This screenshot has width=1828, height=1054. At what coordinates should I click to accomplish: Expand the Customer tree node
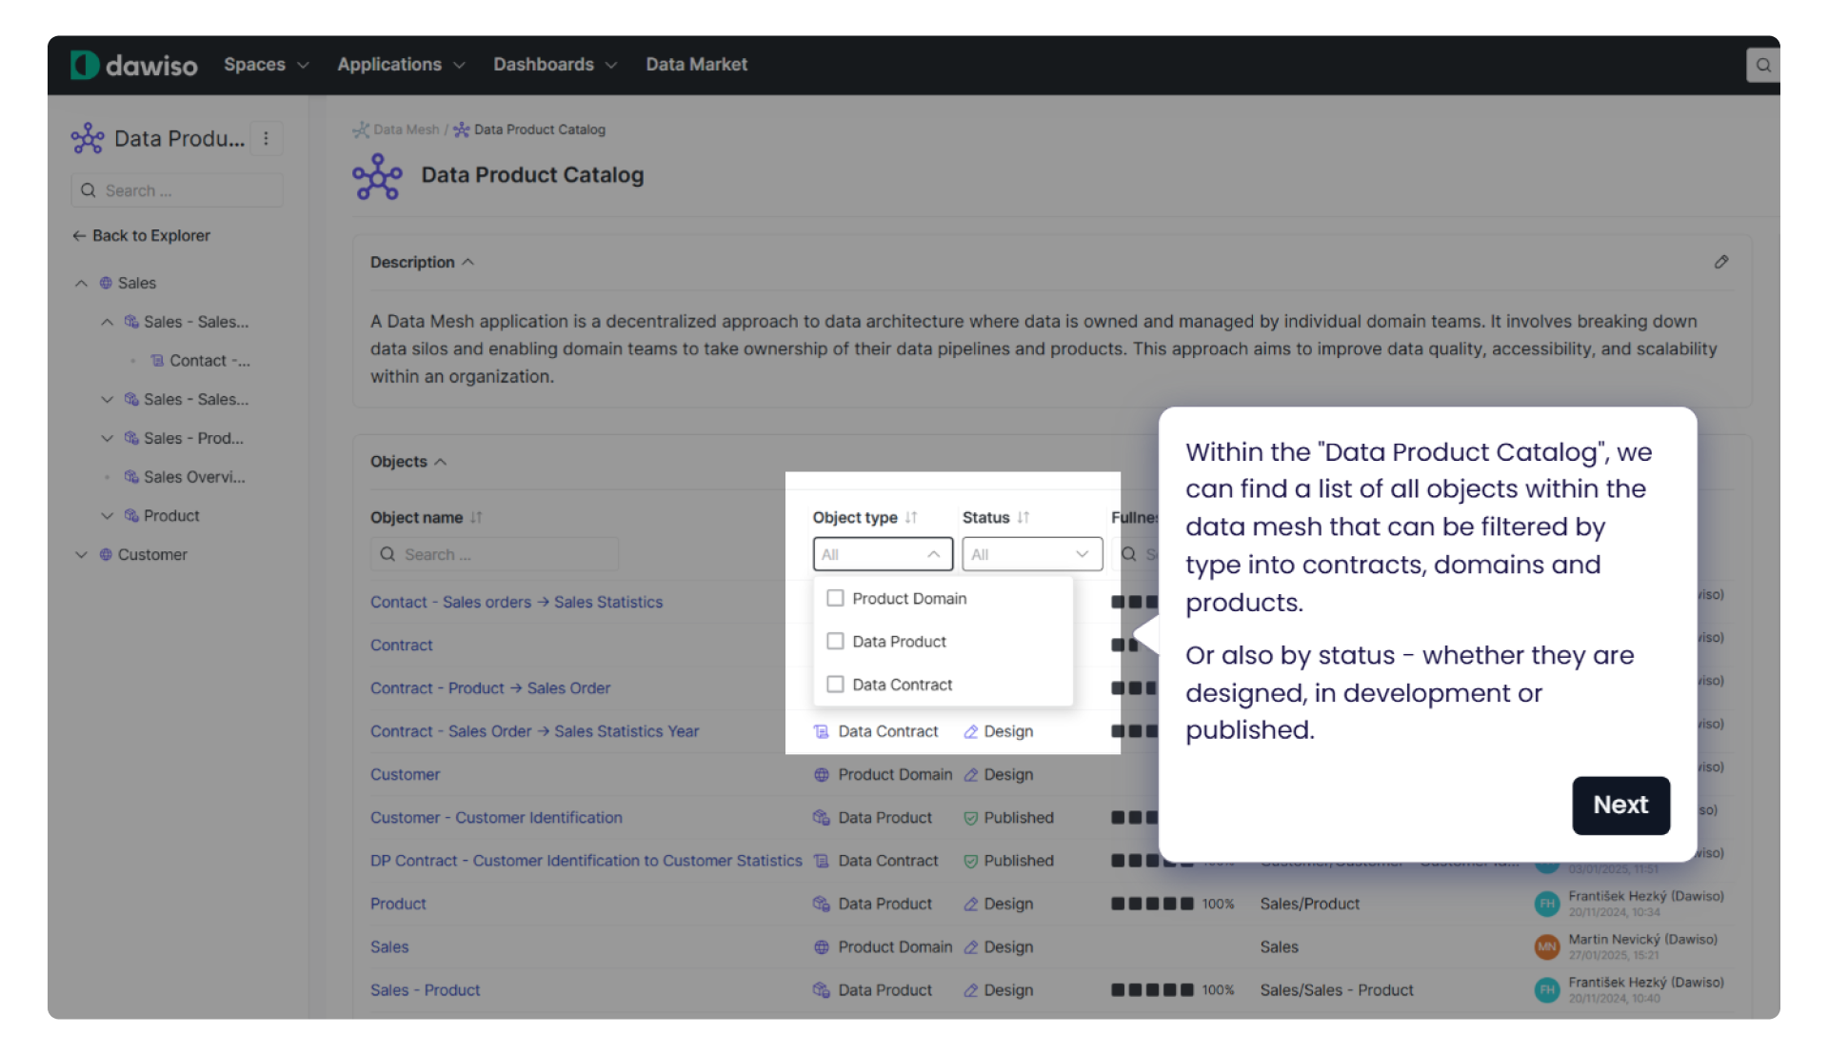point(81,554)
